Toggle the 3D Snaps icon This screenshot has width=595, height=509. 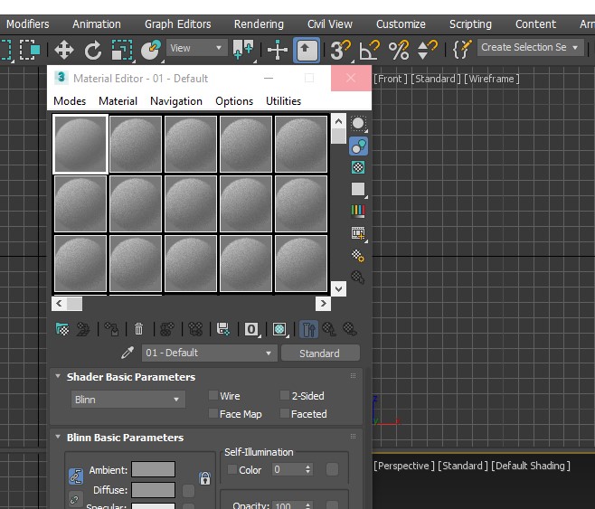(x=340, y=50)
